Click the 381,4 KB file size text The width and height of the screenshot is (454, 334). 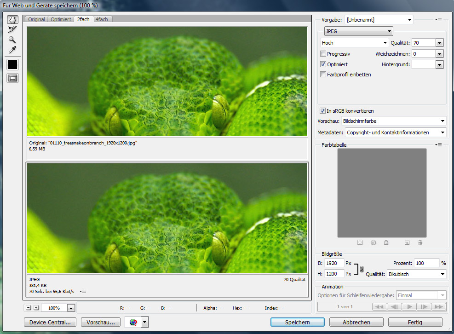point(38,285)
